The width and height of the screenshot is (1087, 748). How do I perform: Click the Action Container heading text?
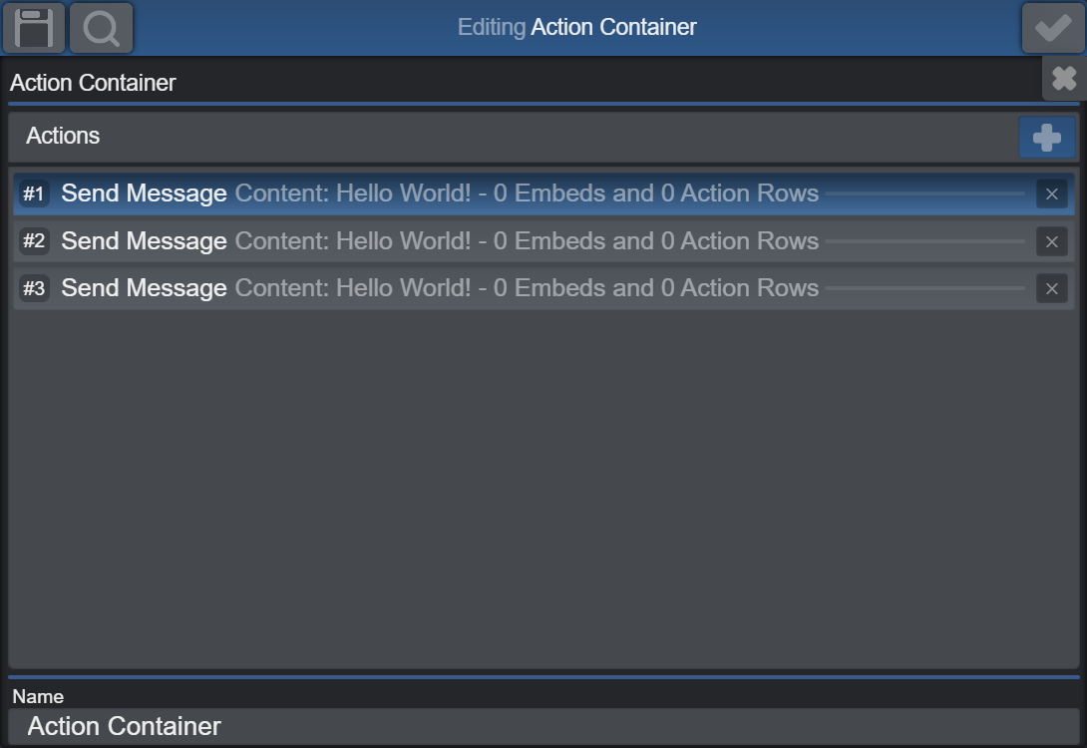pyautogui.click(x=93, y=83)
